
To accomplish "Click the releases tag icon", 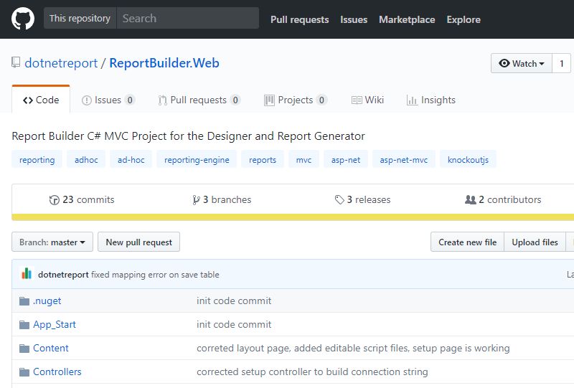I will [339, 199].
